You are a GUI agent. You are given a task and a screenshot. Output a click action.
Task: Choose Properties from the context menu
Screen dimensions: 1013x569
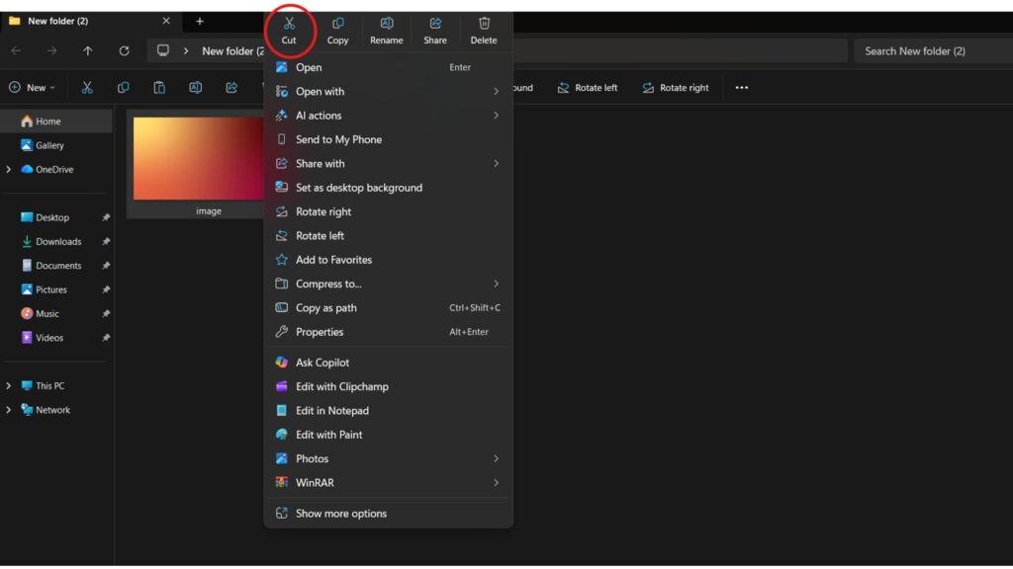tap(320, 332)
